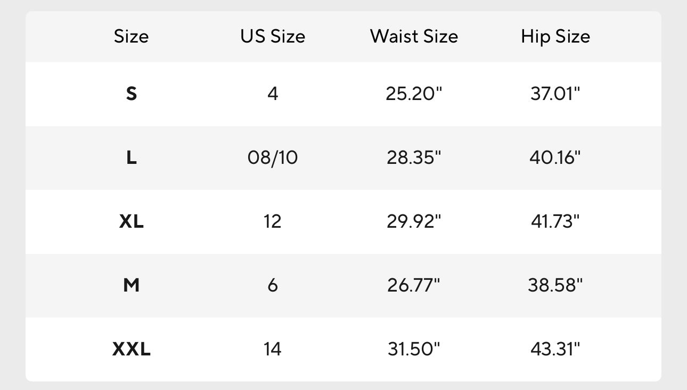Click the US size 14 cell
Viewport: 687px width, 390px height.
click(x=273, y=349)
